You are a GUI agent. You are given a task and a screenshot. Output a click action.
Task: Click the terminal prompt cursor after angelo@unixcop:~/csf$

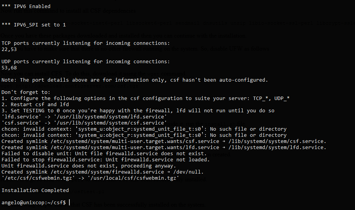point(69,202)
